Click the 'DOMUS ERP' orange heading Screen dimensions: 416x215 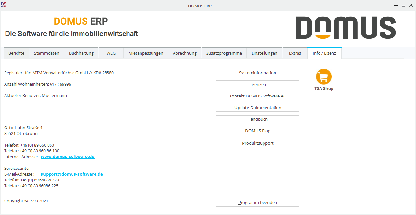click(x=81, y=21)
